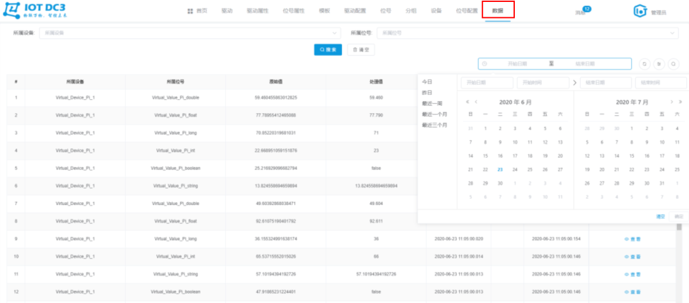689x303 pixels.
Task: Click the 开始时间 input in popup
Action: point(543,83)
